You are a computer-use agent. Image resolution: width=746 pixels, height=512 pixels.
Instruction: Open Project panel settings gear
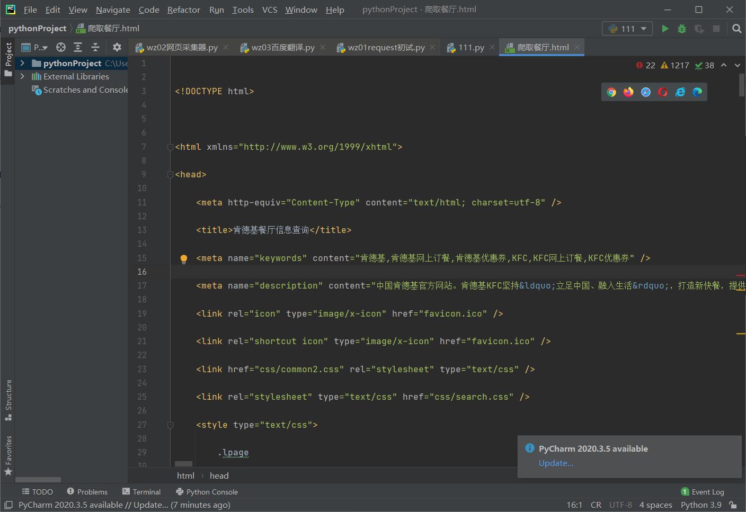tap(117, 47)
